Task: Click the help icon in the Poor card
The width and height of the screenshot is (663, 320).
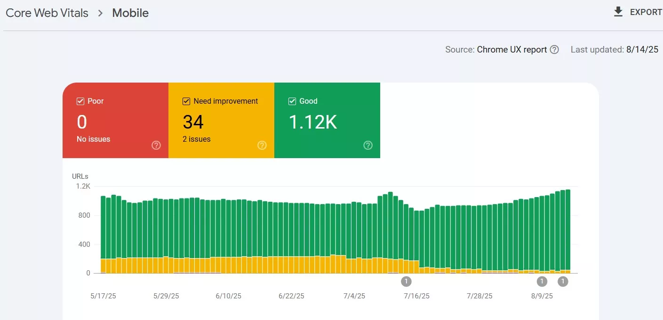Action: point(156,145)
